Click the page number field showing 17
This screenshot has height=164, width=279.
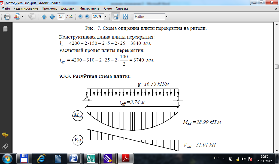61,16
